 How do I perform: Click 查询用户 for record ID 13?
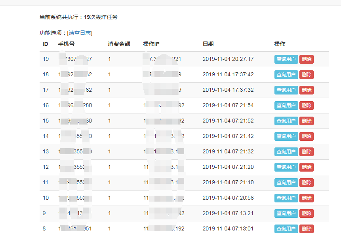[286, 152]
